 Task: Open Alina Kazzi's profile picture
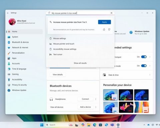coord(12,22)
